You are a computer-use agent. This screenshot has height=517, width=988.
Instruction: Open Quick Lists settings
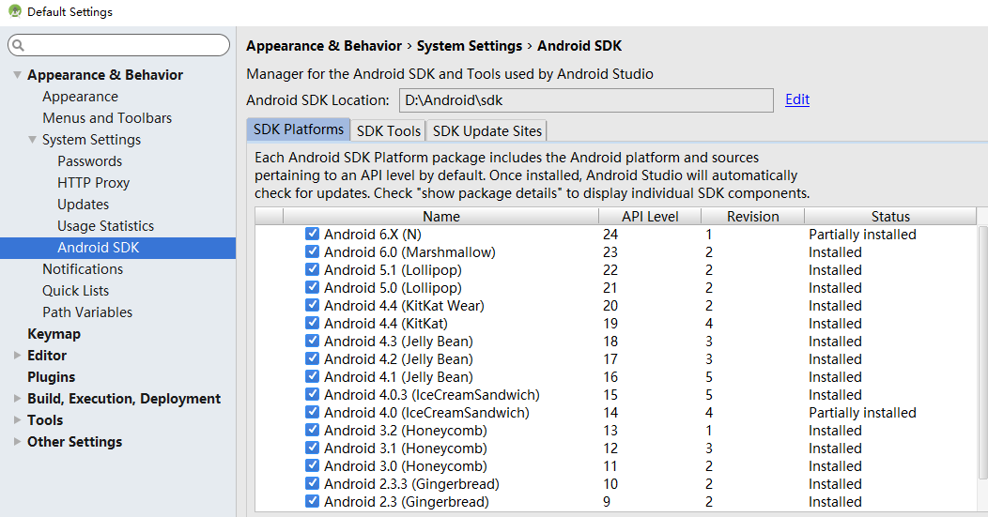tap(76, 290)
